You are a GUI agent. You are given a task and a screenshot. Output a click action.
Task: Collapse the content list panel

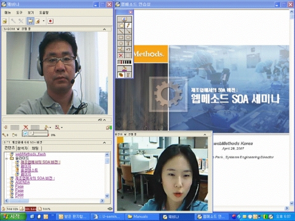104,142
